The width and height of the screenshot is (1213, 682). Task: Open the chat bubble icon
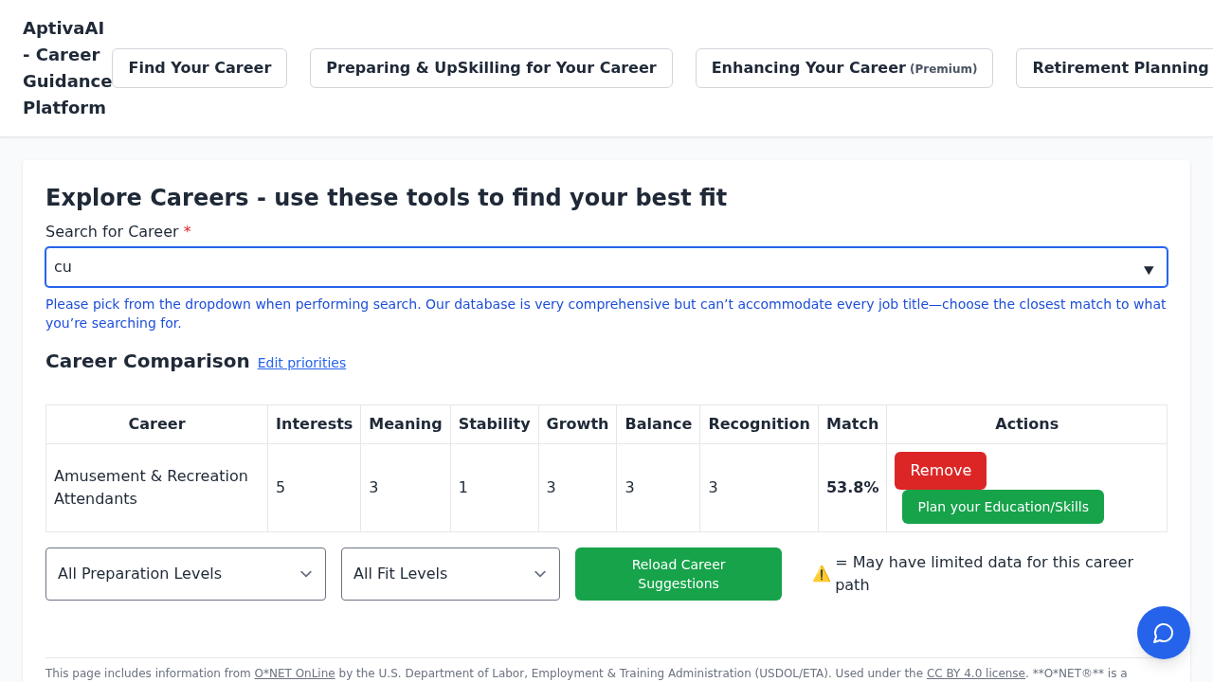click(1163, 633)
